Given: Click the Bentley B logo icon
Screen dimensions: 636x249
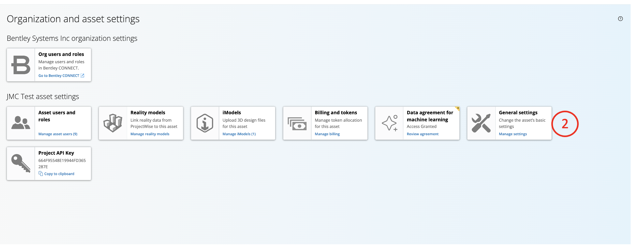Looking at the screenshot, I should pyautogui.click(x=21, y=65).
